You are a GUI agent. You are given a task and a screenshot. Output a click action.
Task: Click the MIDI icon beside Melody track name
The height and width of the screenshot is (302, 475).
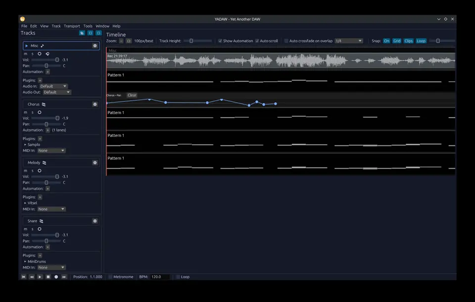point(44,163)
